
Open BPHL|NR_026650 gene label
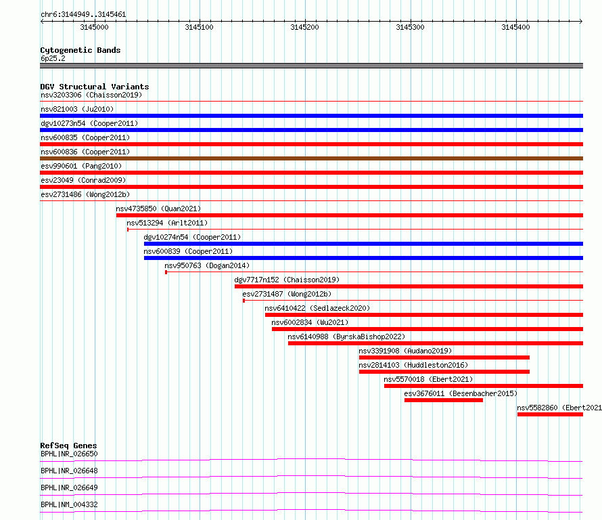click(69, 454)
